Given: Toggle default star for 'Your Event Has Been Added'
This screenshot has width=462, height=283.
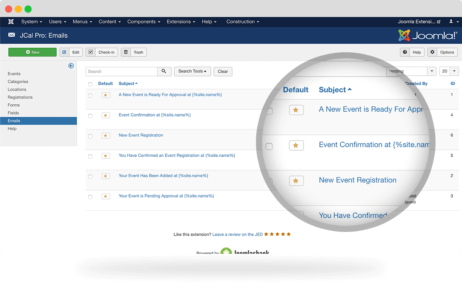Looking at the screenshot, I should click(x=106, y=176).
